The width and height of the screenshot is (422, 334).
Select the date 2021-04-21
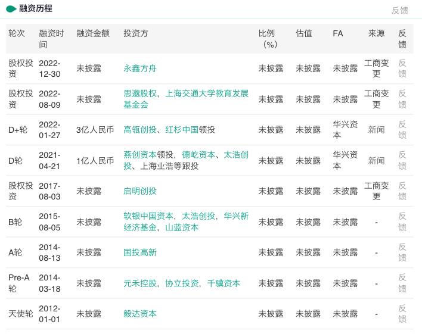pyautogui.click(x=49, y=160)
